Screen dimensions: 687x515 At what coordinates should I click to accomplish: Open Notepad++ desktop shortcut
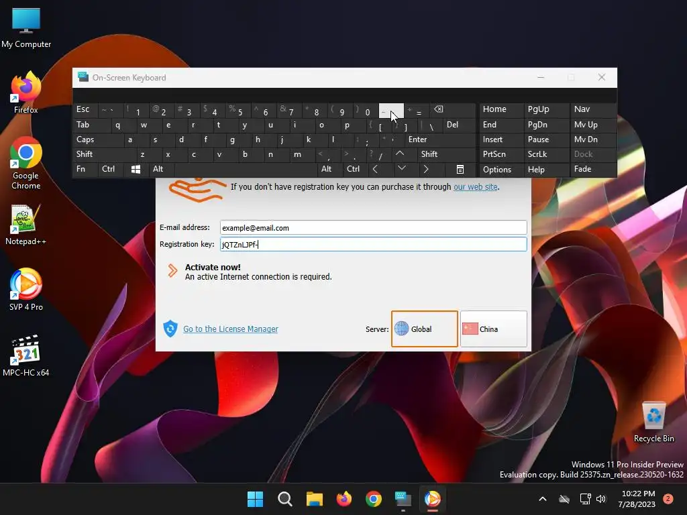point(26,225)
